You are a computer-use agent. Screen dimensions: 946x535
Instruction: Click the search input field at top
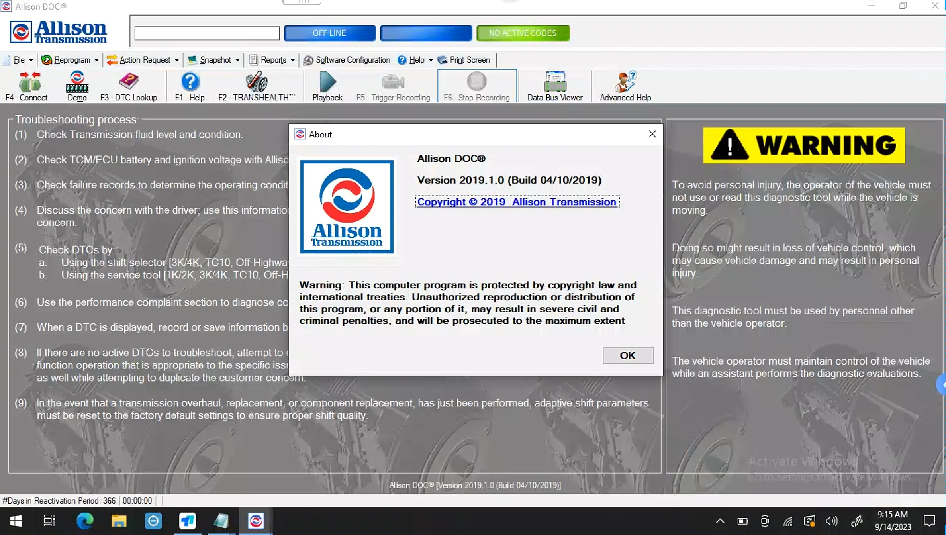point(206,33)
